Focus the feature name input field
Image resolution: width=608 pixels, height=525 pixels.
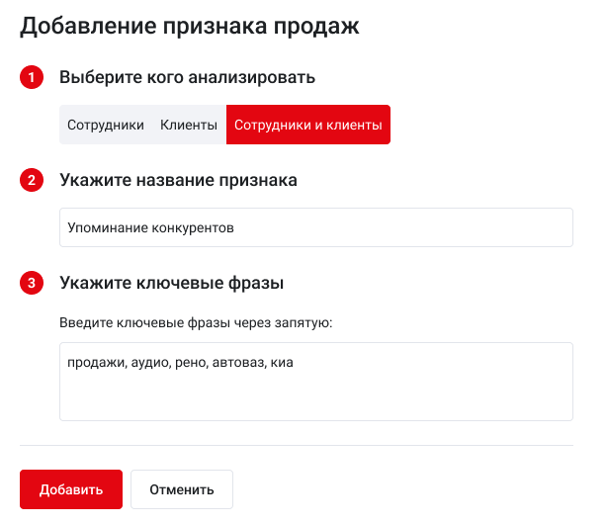pos(316,227)
